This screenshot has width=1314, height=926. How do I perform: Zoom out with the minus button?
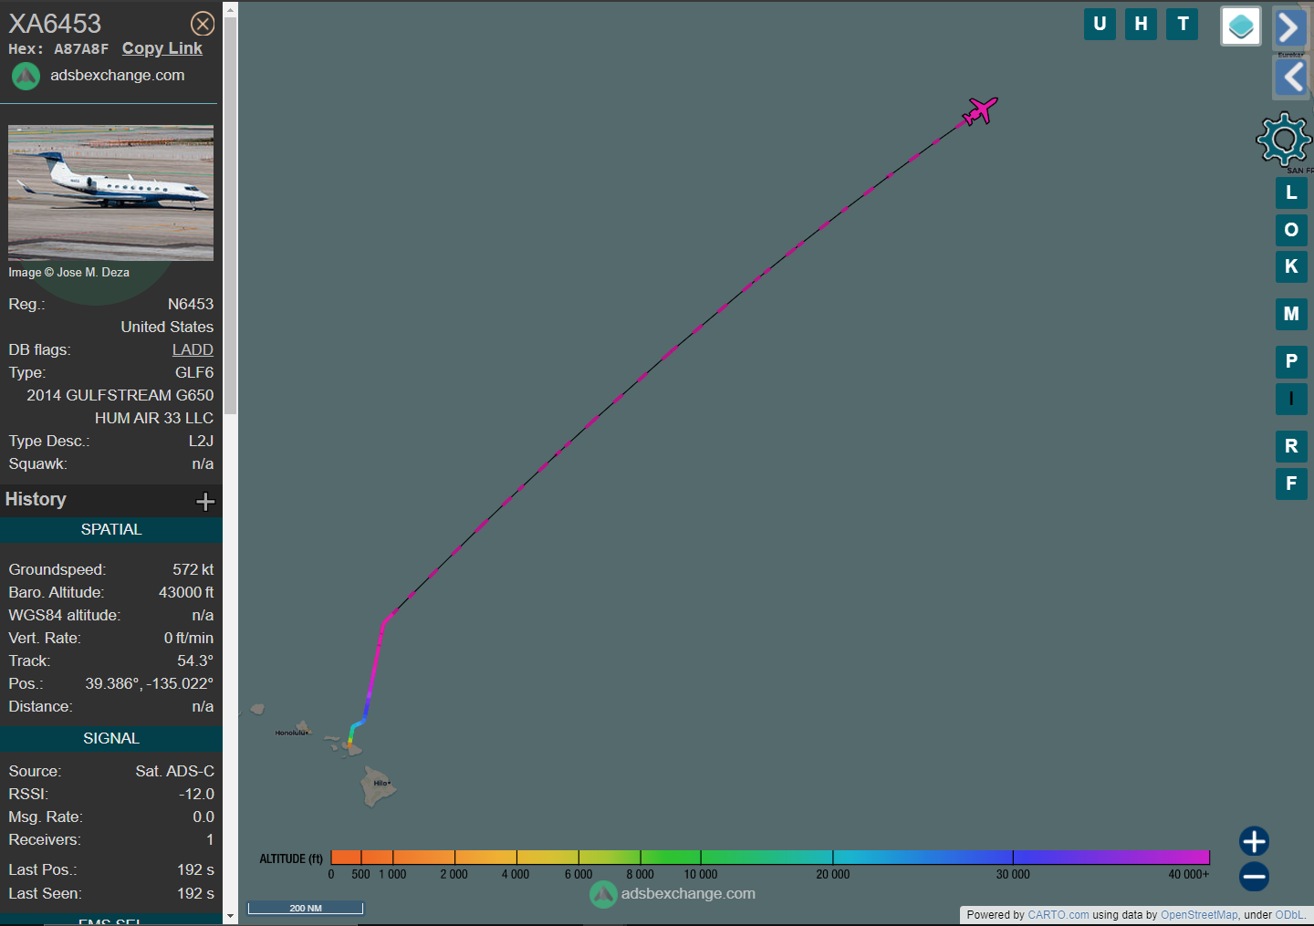coord(1254,877)
